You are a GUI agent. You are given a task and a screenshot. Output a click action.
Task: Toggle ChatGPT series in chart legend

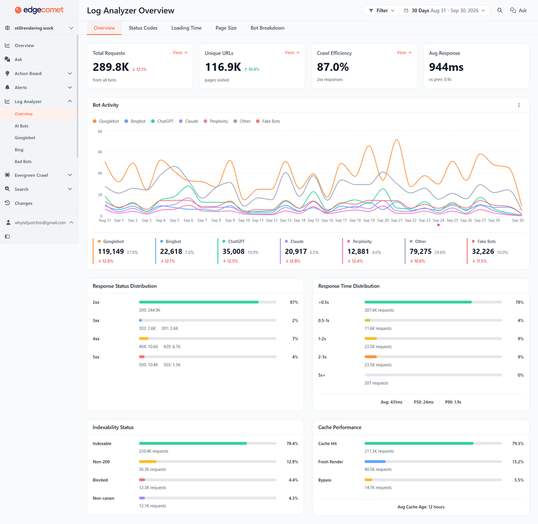pos(162,121)
